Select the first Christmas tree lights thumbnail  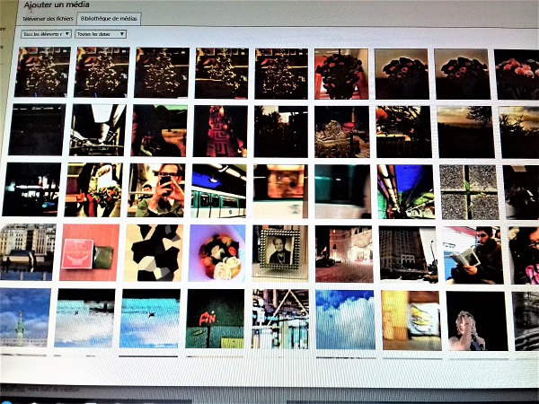pyautogui.click(x=41, y=73)
